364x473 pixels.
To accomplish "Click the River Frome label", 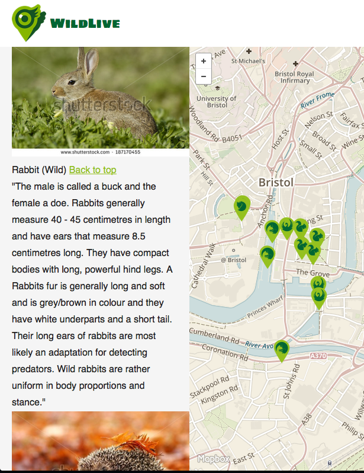I will 318,100.
